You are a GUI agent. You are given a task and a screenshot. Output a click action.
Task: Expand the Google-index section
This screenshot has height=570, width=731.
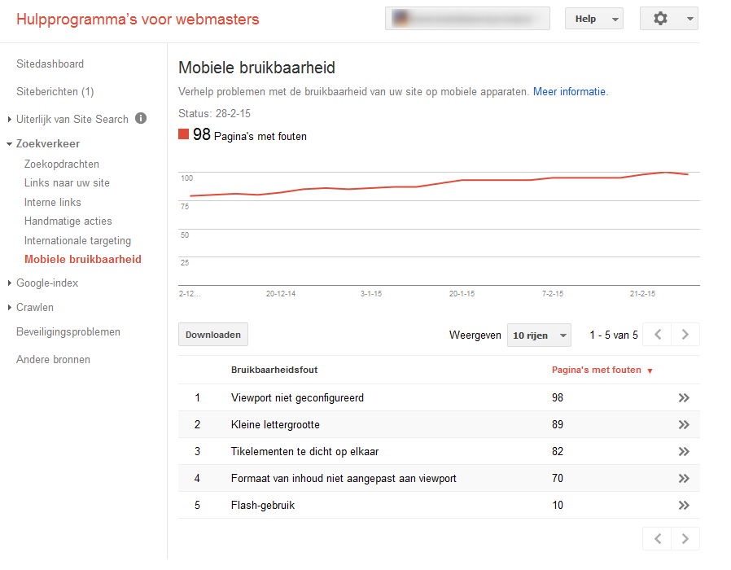pyautogui.click(x=47, y=283)
